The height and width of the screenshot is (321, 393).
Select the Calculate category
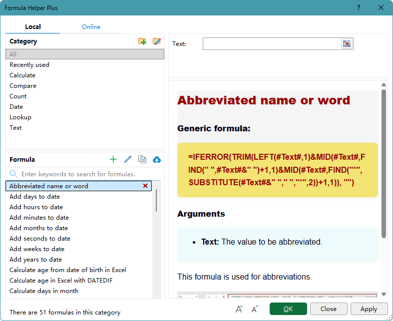[x=85, y=75]
